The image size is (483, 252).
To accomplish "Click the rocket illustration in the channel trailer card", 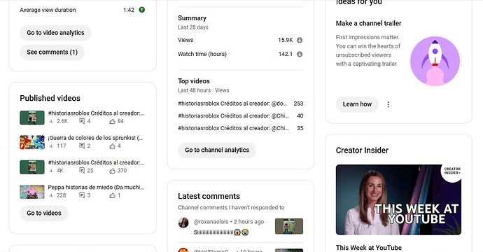I will tap(435, 61).
